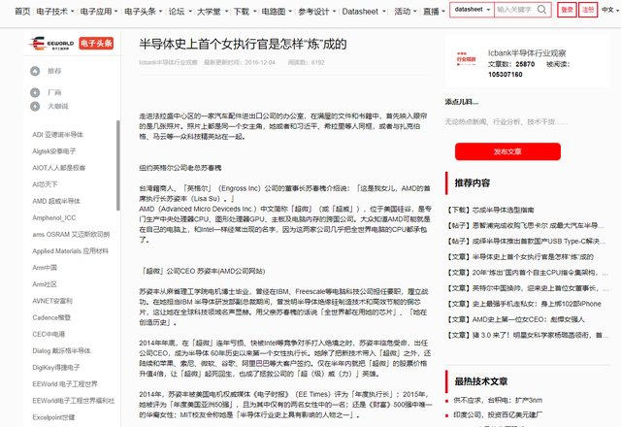
Task: Click the 大咖说 sidebar circle icon
Action: pyautogui.click(x=35, y=106)
